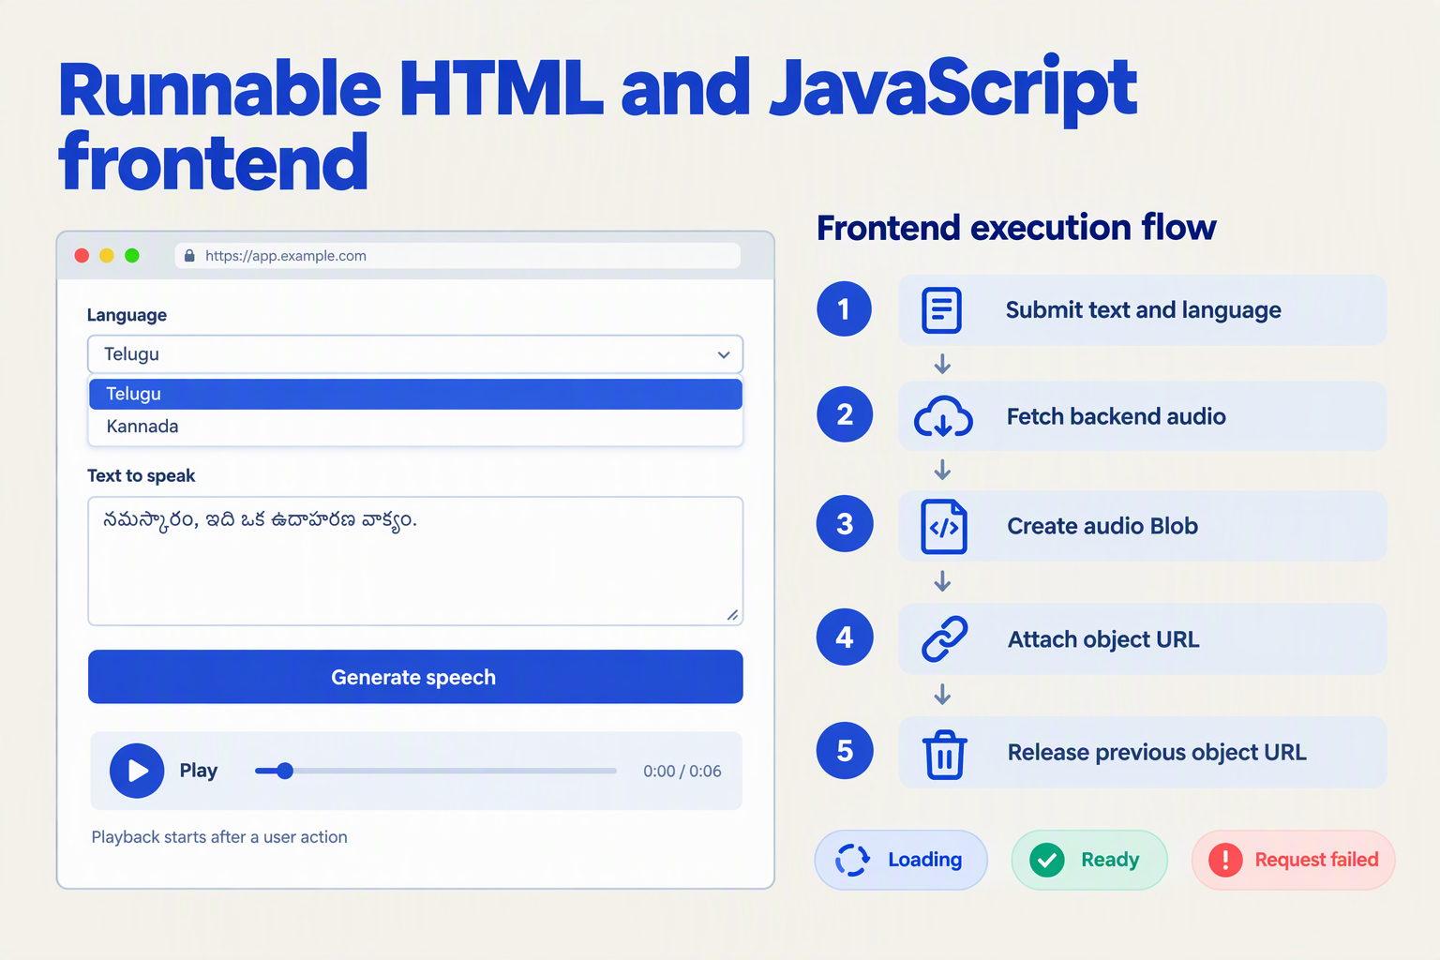Click the chevron arrow on the Language select
1440x960 pixels.
(724, 354)
